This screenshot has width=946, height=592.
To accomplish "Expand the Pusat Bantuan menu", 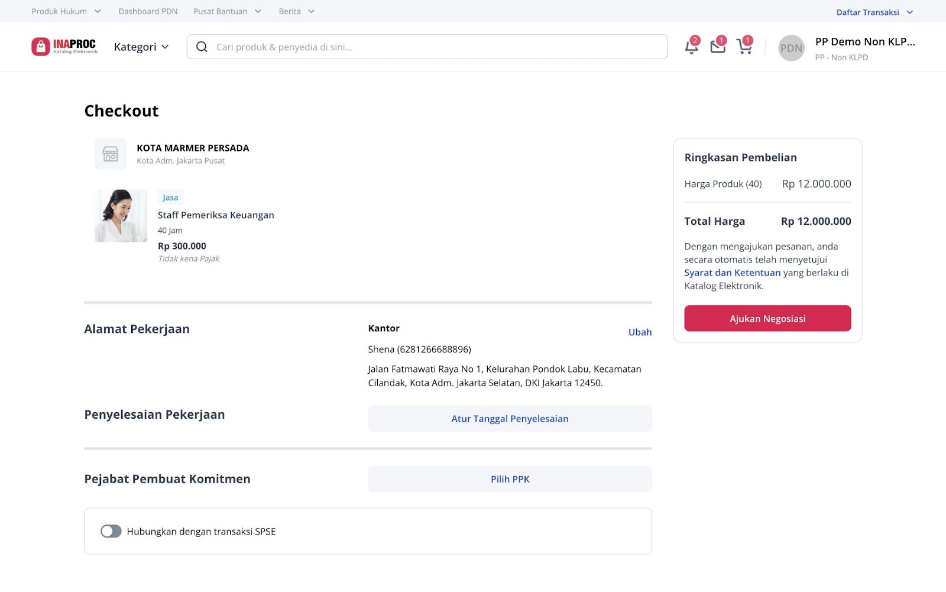I will point(228,11).
